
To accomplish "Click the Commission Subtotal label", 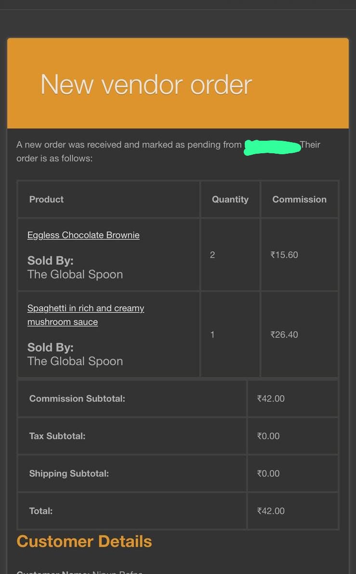I will coord(77,399).
